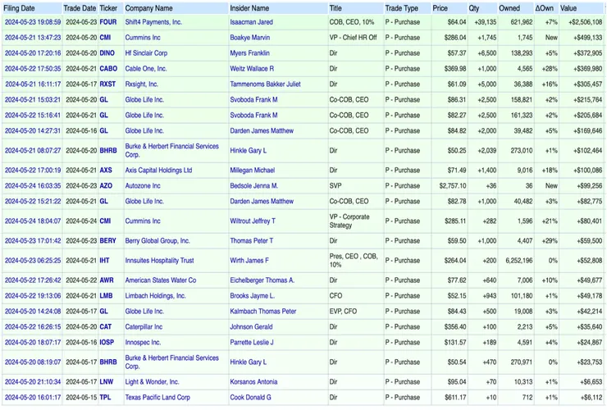Click the Ticker column header

point(108,7)
